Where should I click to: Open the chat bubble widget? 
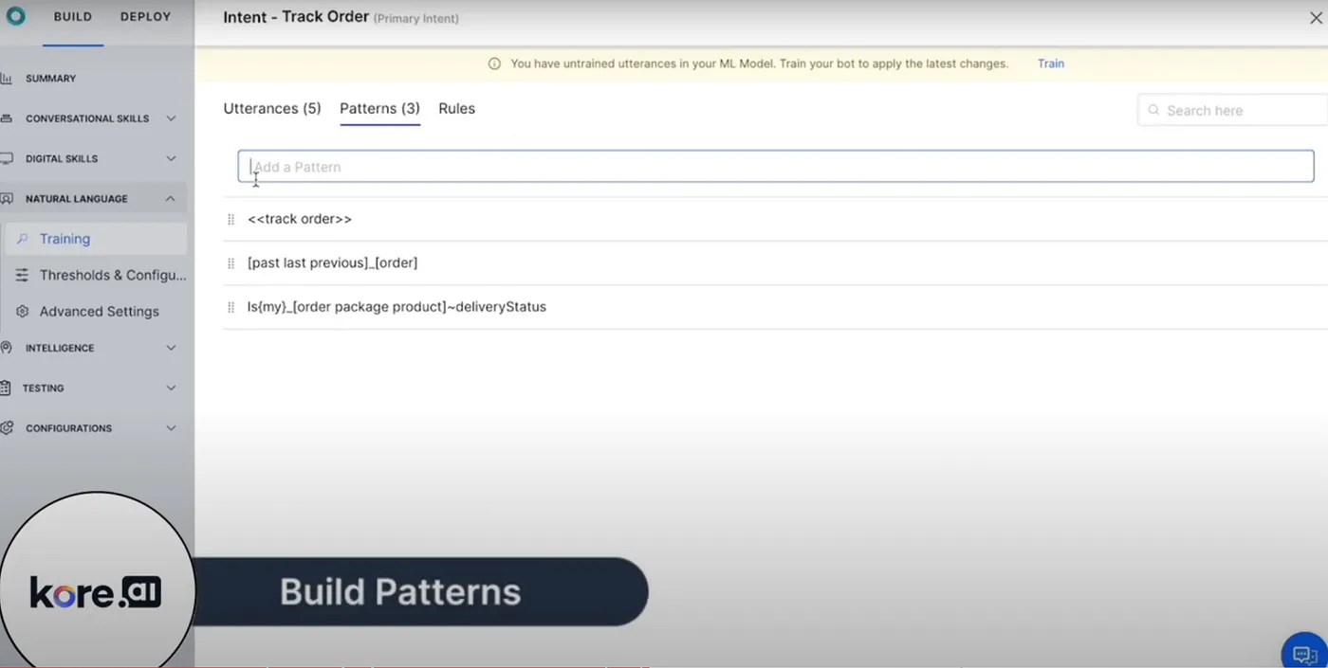pyautogui.click(x=1305, y=654)
